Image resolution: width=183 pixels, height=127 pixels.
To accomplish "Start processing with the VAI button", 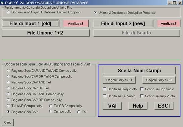I will tap(112, 106).
